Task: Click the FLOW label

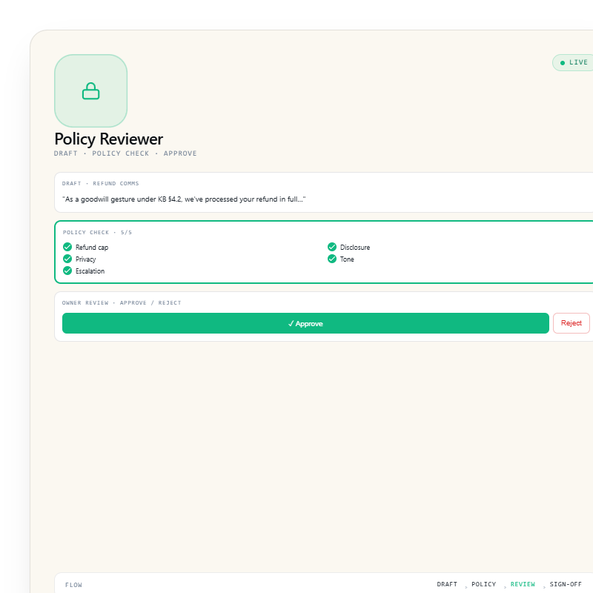Action: [73, 585]
